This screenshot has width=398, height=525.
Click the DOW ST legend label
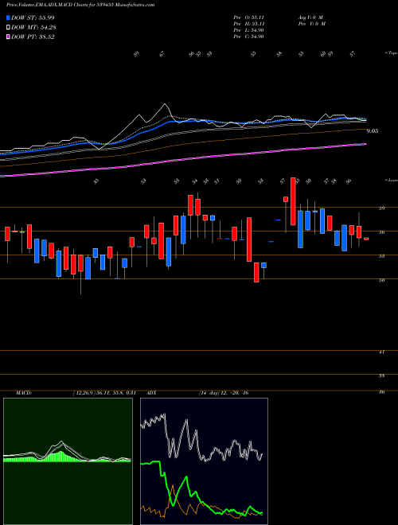coord(33,17)
